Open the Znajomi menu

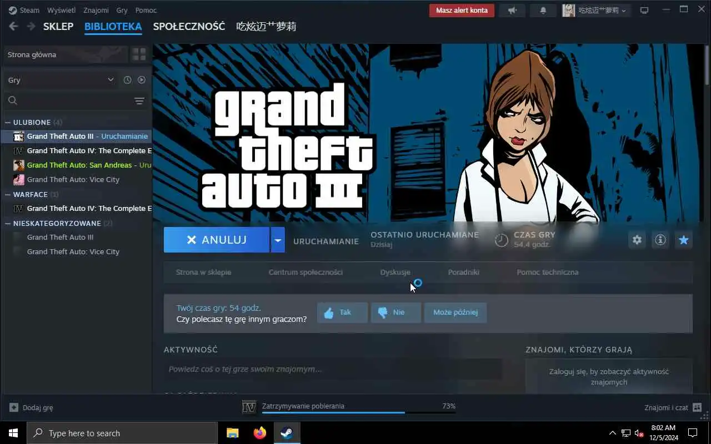point(96,10)
